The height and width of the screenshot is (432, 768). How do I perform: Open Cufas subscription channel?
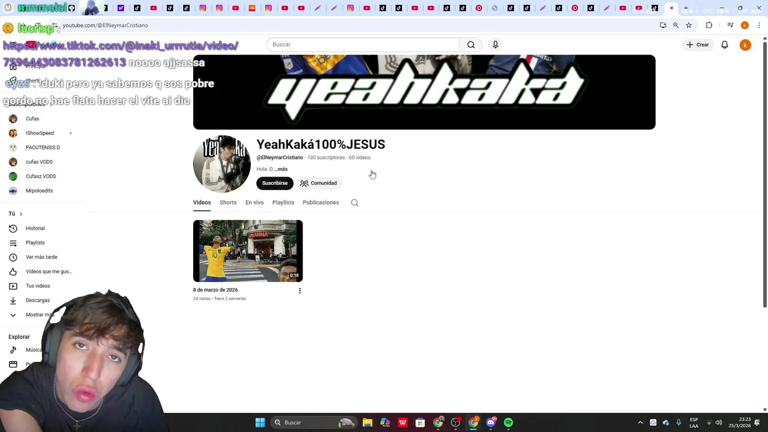click(x=32, y=119)
